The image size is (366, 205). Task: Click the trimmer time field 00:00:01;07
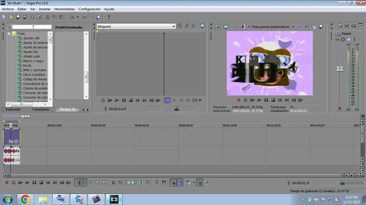[118, 109]
